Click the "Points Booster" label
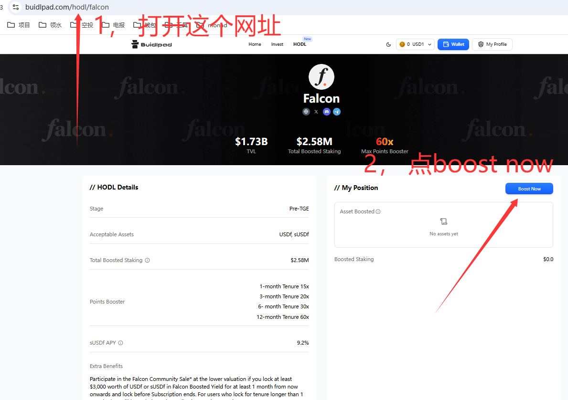 tap(107, 302)
